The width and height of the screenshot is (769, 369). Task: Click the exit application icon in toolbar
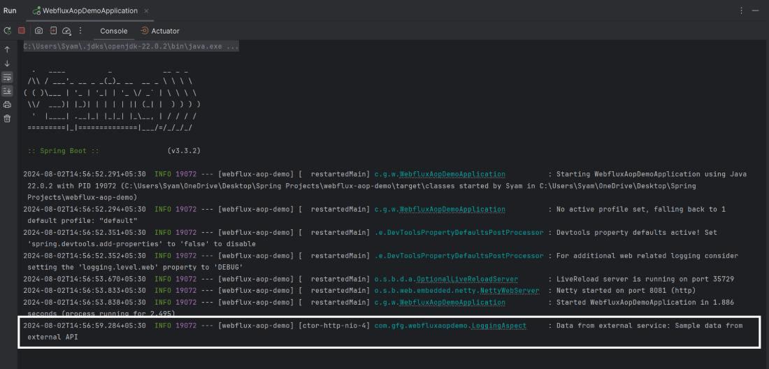[53, 31]
